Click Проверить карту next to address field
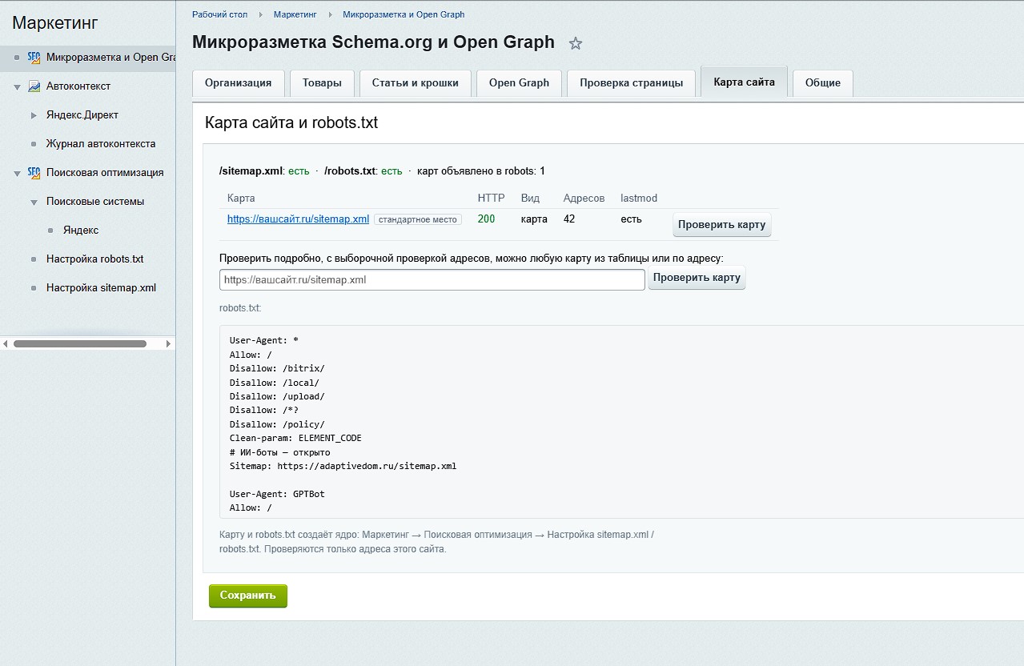The image size is (1024, 666). click(x=697, y=278)
